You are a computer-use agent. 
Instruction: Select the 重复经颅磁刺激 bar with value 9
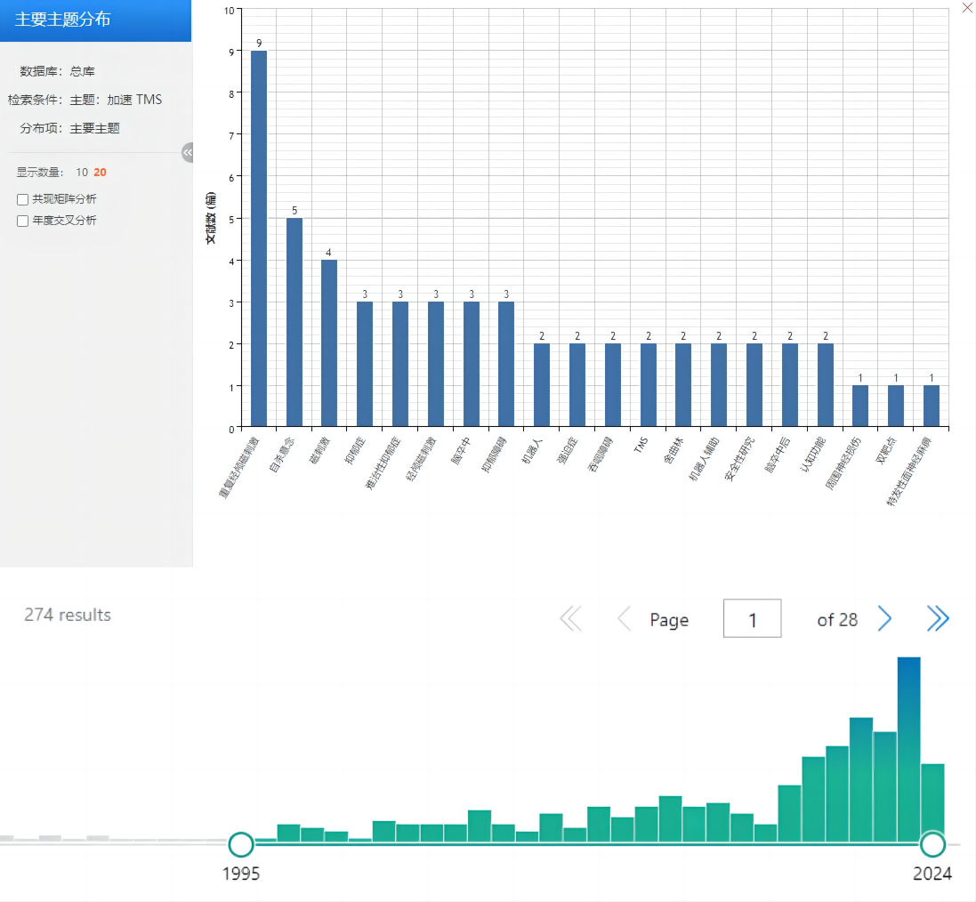click(x=259, y=238)
